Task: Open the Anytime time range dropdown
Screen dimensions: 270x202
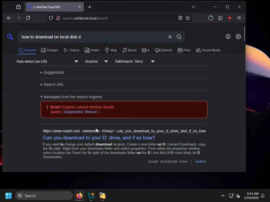Action: point(96,61)
